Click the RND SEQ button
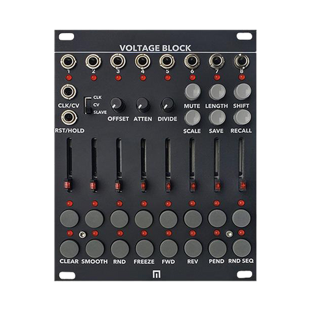The image size is (312, 312). pos(241,248)
